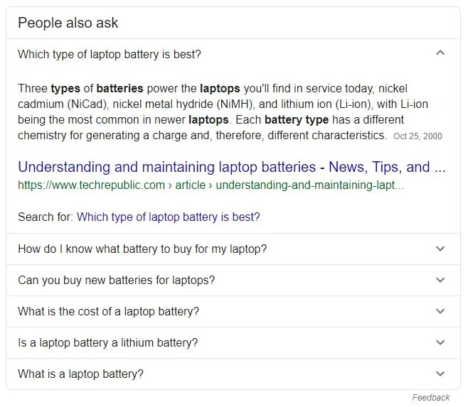This screenshot has width=468, height=407.
Task: Click the "Oct 25, 2000" date stamp
Action: pyautogui.click(x=418, y=136)
